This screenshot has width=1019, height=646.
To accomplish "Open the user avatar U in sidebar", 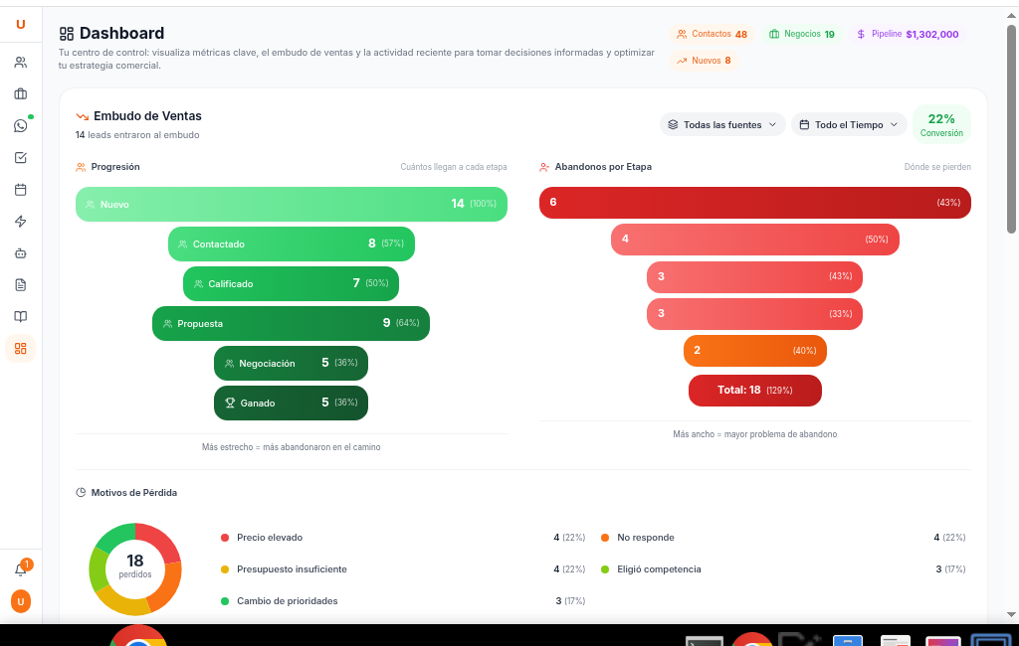I will coord(21,602).
